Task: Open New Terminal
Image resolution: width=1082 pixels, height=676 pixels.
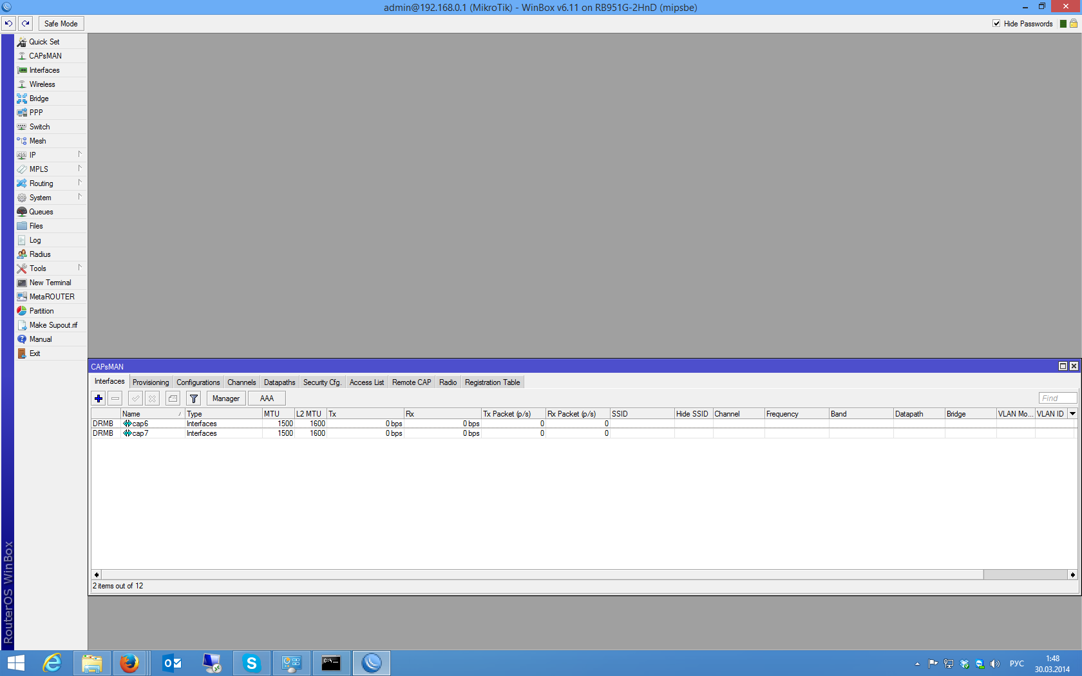Action: click(50, 283)
